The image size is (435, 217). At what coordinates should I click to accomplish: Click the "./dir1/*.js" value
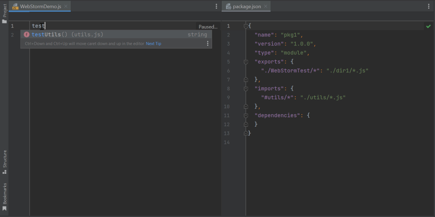347,71
